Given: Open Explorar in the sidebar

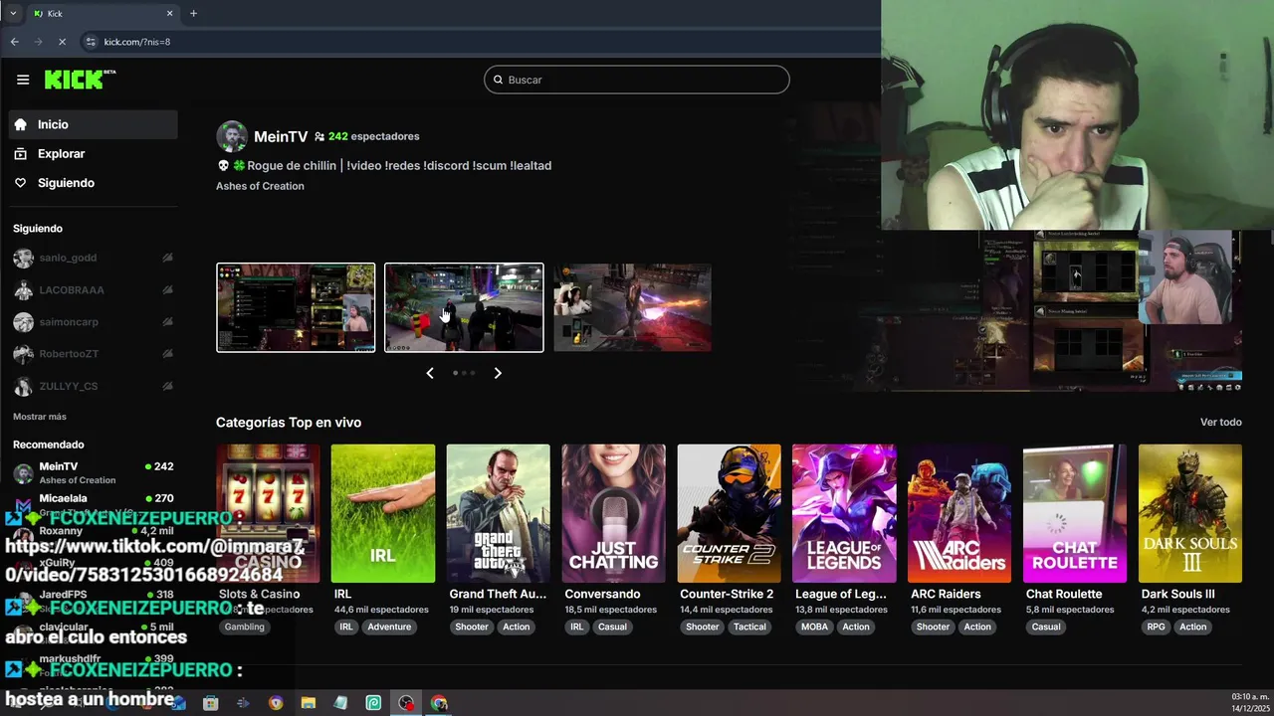Looking at the screenshot, I should click(x=94, y=154).
